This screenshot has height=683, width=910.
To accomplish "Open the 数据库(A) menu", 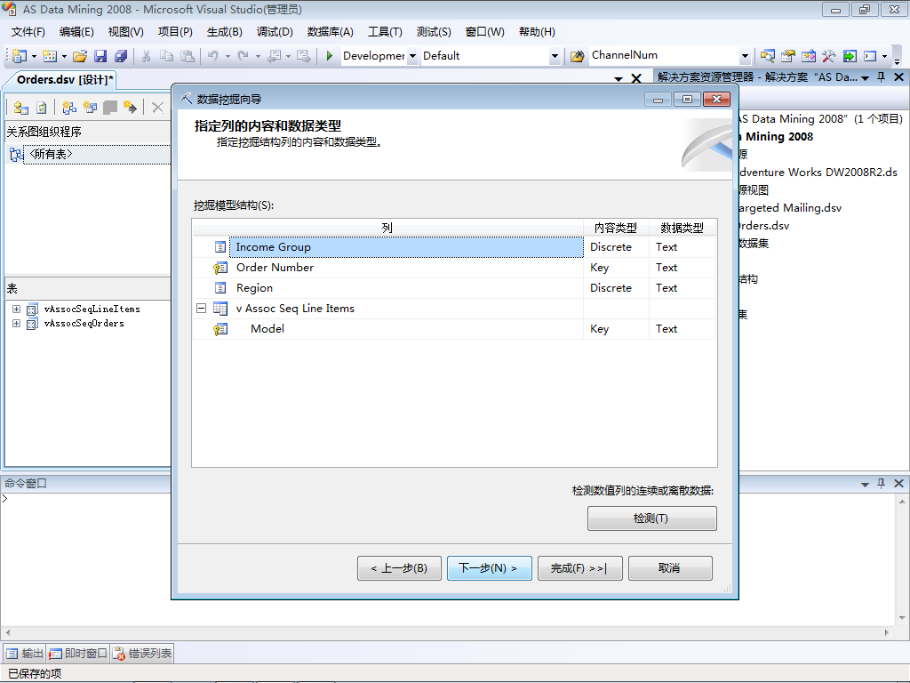I will 331,32.
